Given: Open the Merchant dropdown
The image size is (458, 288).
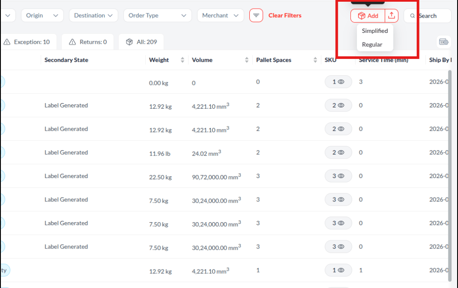Looking at the screenshot, I should tap(220, 16).
